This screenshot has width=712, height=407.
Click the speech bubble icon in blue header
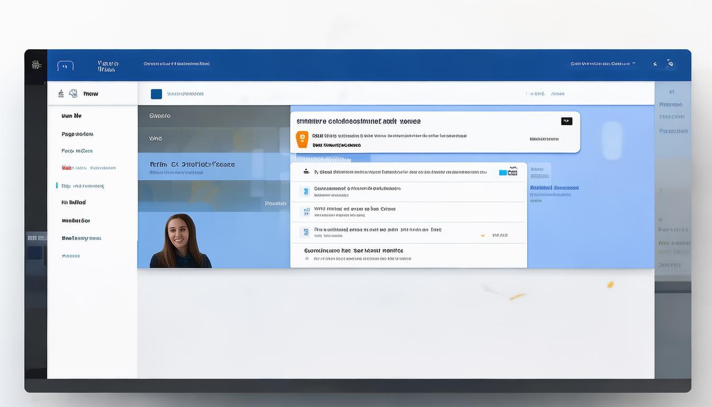coord(65,66)
